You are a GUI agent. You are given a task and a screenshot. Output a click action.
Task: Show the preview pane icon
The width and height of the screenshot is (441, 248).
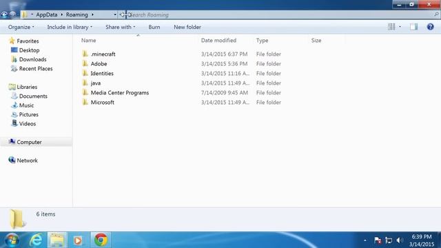click(x=413, y=27)
